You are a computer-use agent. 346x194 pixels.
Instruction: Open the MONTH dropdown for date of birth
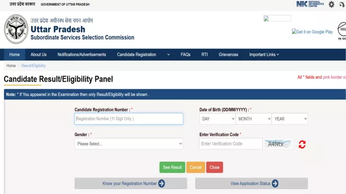click(254, 119)
